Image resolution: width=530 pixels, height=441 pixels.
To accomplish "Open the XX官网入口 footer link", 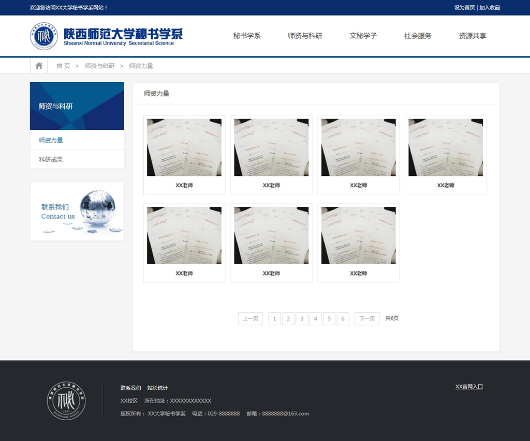I will pos(469,387).
